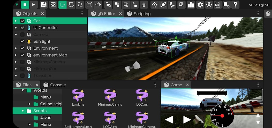Viewport: 272px width, 128px height.
Task: Click the database refresh icon
Action: coord(226,5)
